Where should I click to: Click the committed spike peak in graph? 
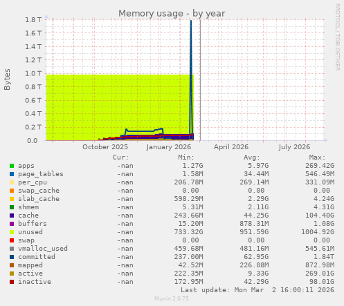click(x=191, y=21)
